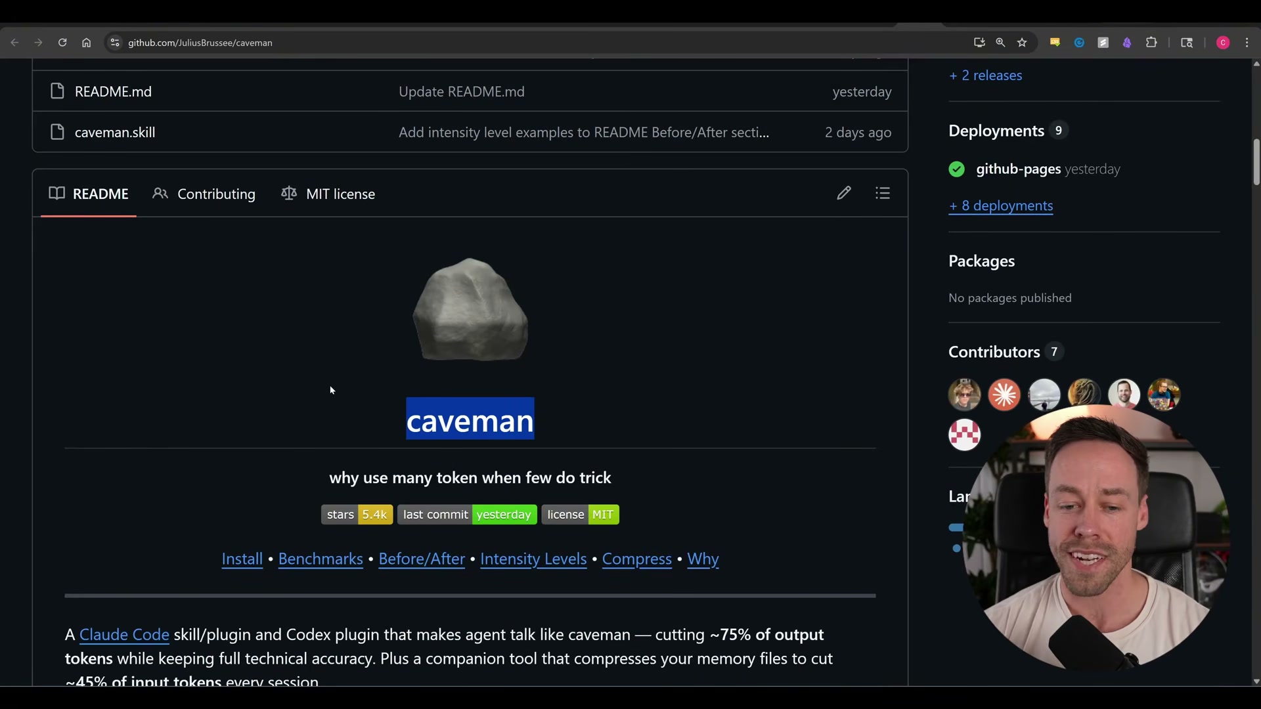Image resolution: width=1261 pixels, height=709 pixels.
Task: Open the red asterisk contributor avatar
Action: (x=1004, y=395)
